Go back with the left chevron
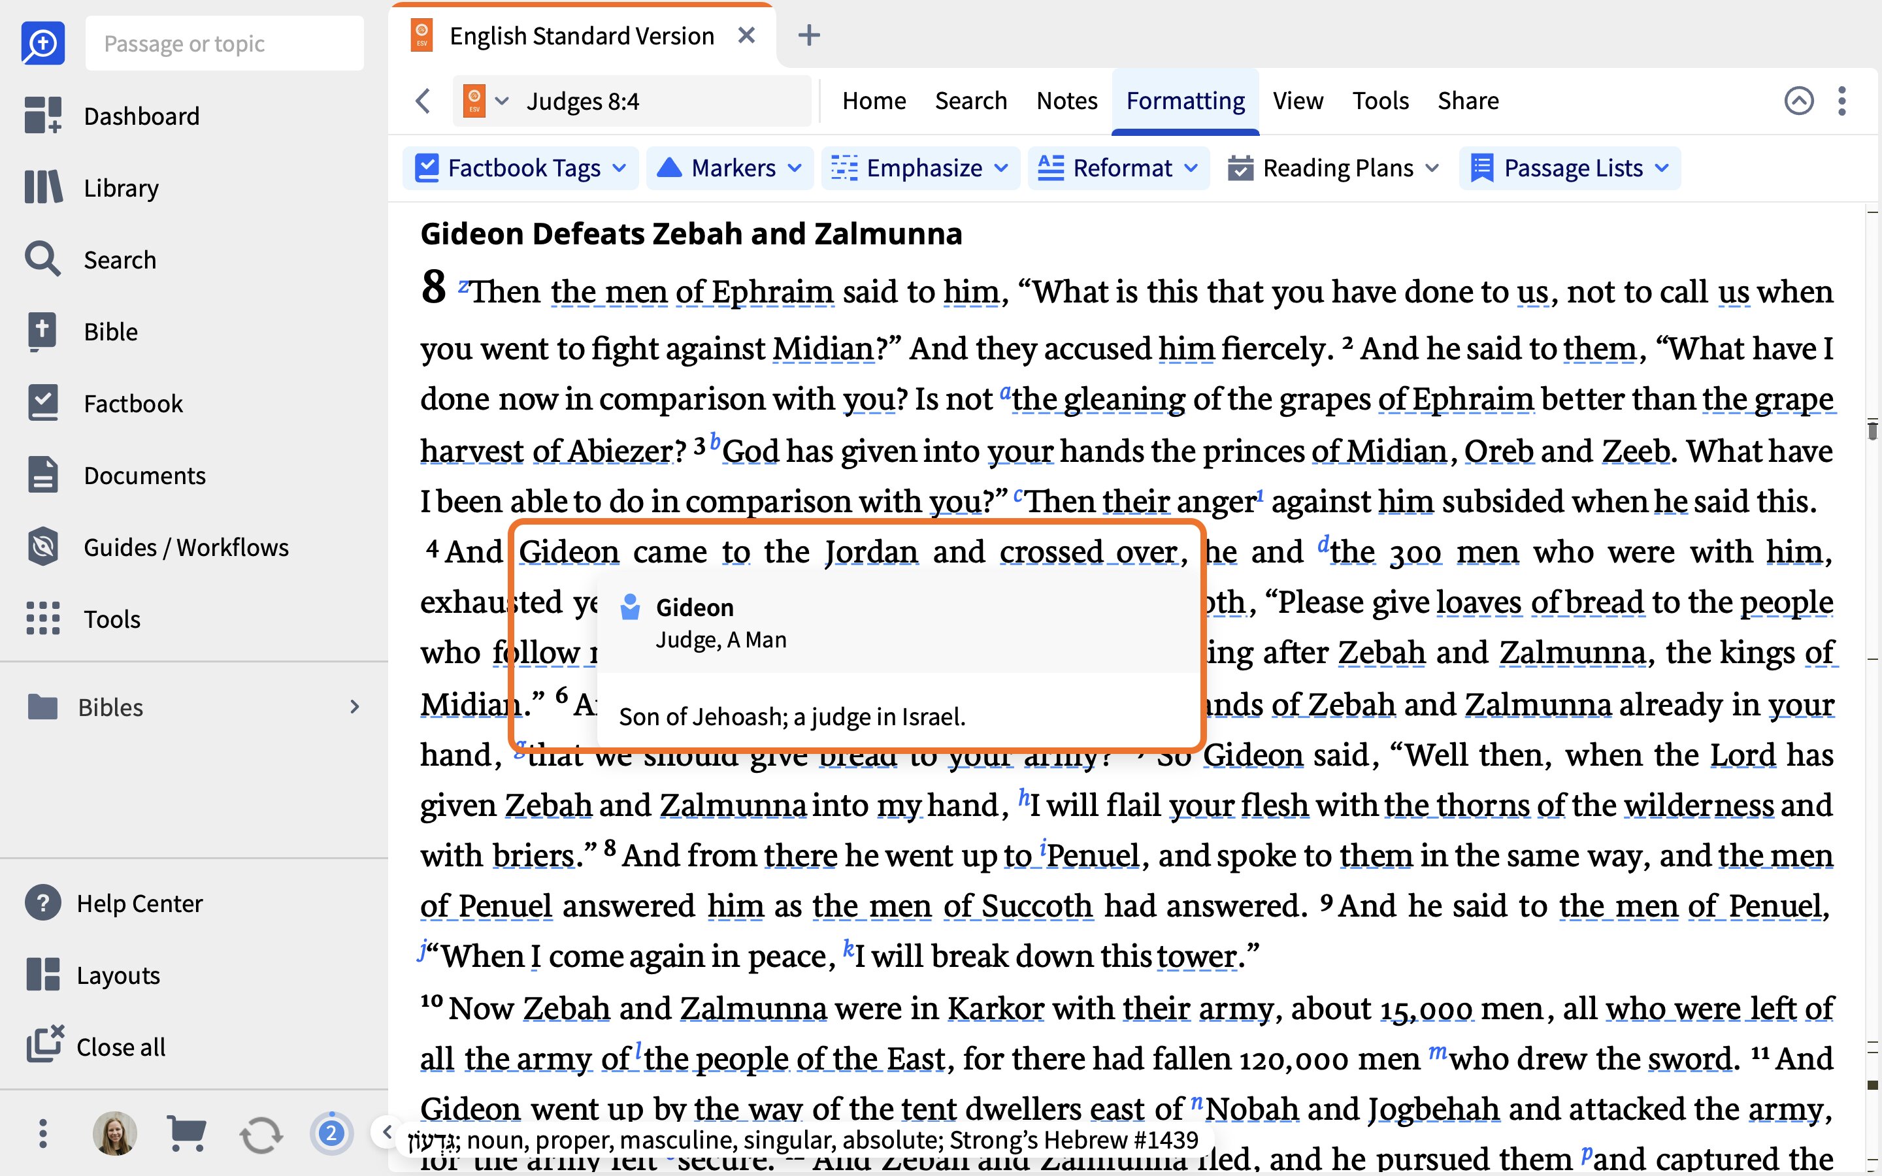Viewport: 1882px width, 1176px height. (x=423, y=101)
